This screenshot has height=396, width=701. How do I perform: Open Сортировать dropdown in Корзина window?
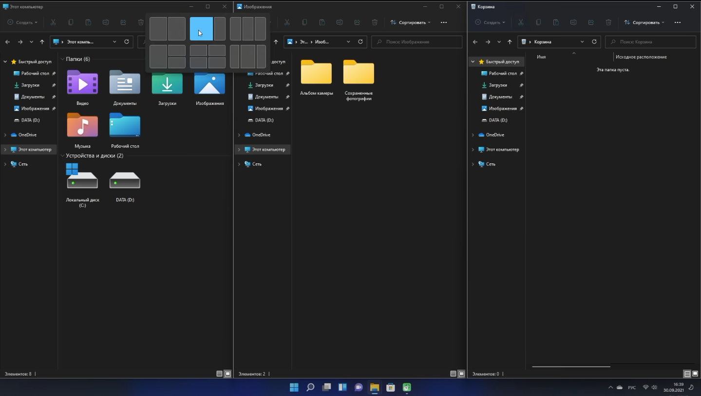(645, 22)
